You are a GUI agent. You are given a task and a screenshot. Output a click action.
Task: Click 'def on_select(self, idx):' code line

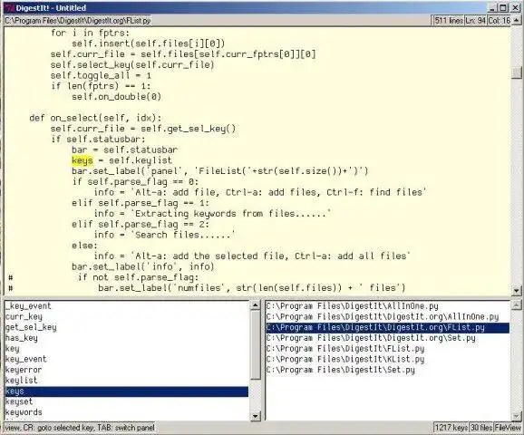pyautogui.click(x=95, y=118)
